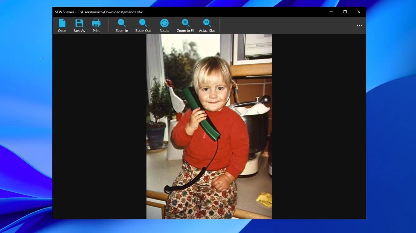The width and height of the screenshot is (416, 233).
Task: Select the Zoom Out magnifier icon
Action: [x=143, y=23]
